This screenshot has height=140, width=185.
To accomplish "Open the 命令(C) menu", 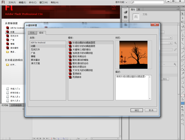I will coord(33,2).
